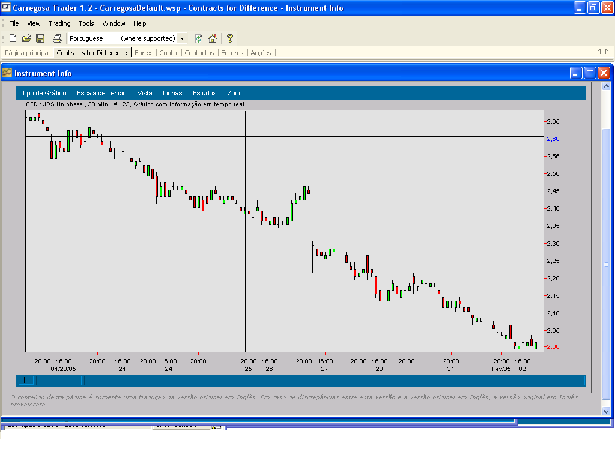Click the Home icon in toolbar
The height and width of the screenshot is (461, 615).
(213, 38)
